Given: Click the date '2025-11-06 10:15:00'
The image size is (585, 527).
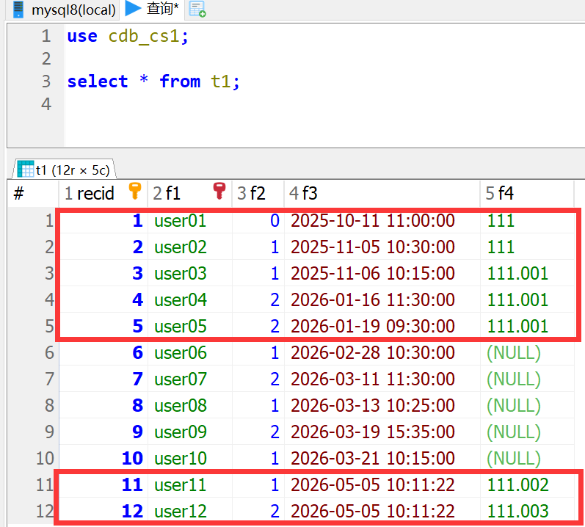Looking at the screenshot, I should pyautogui.click(x=373, y=273).
